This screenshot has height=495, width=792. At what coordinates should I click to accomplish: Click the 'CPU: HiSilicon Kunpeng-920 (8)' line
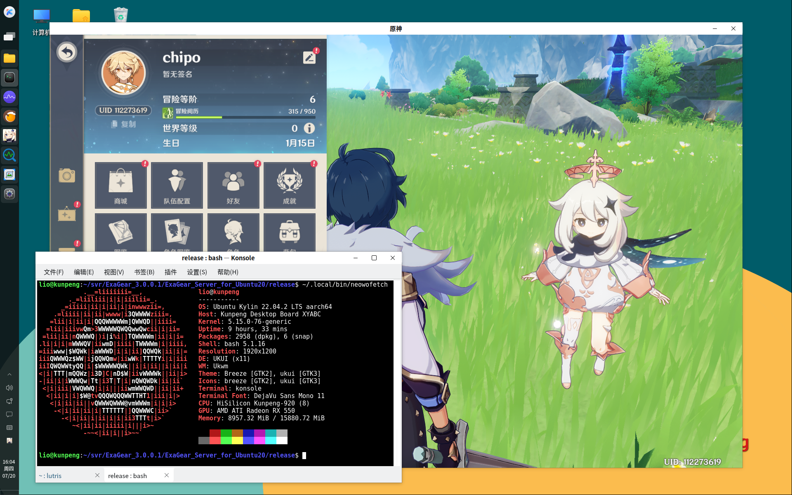tap(254, 403)
